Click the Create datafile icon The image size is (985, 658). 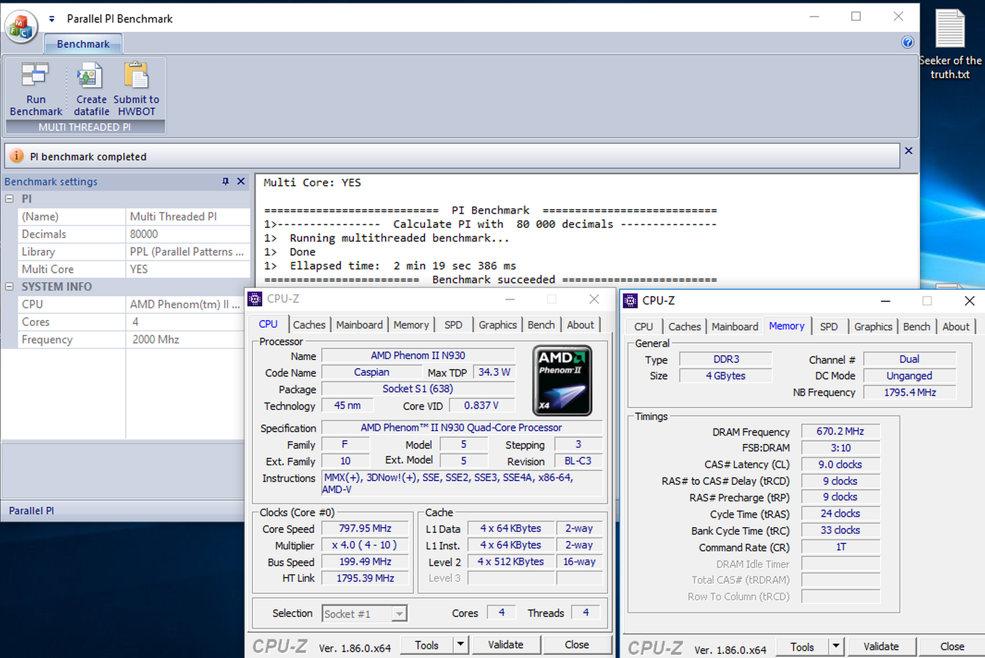click(x=91, y=89)
